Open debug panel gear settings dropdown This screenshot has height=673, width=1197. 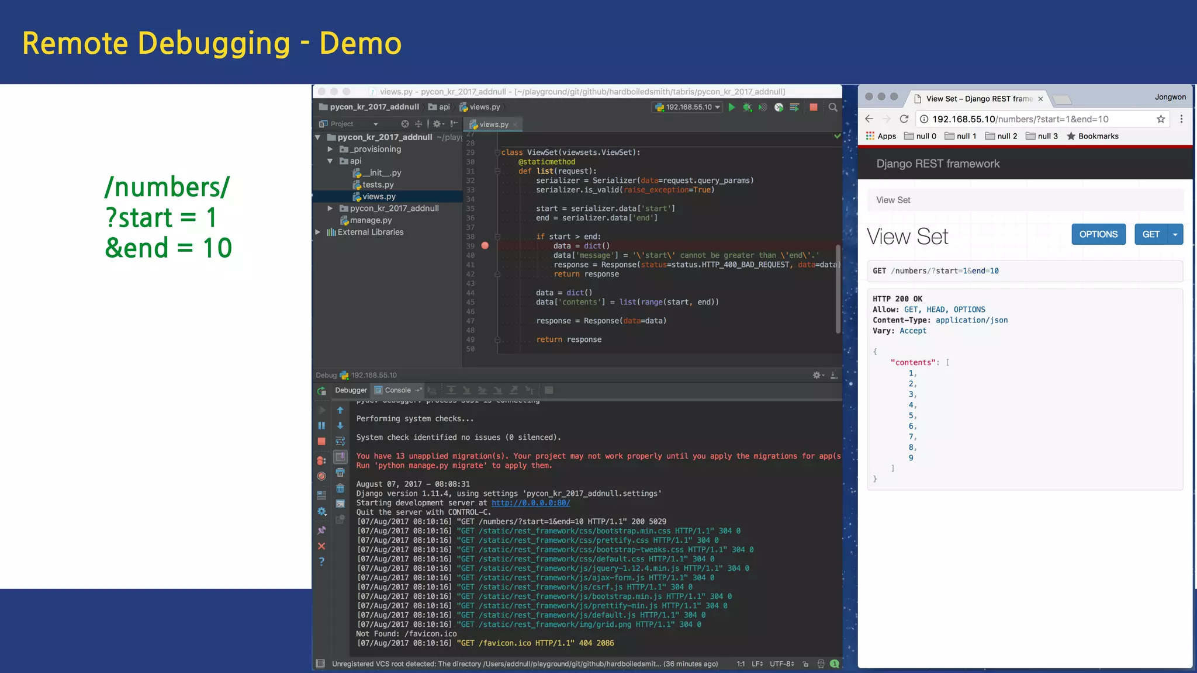pyautogui.click(x=818, y=375)
